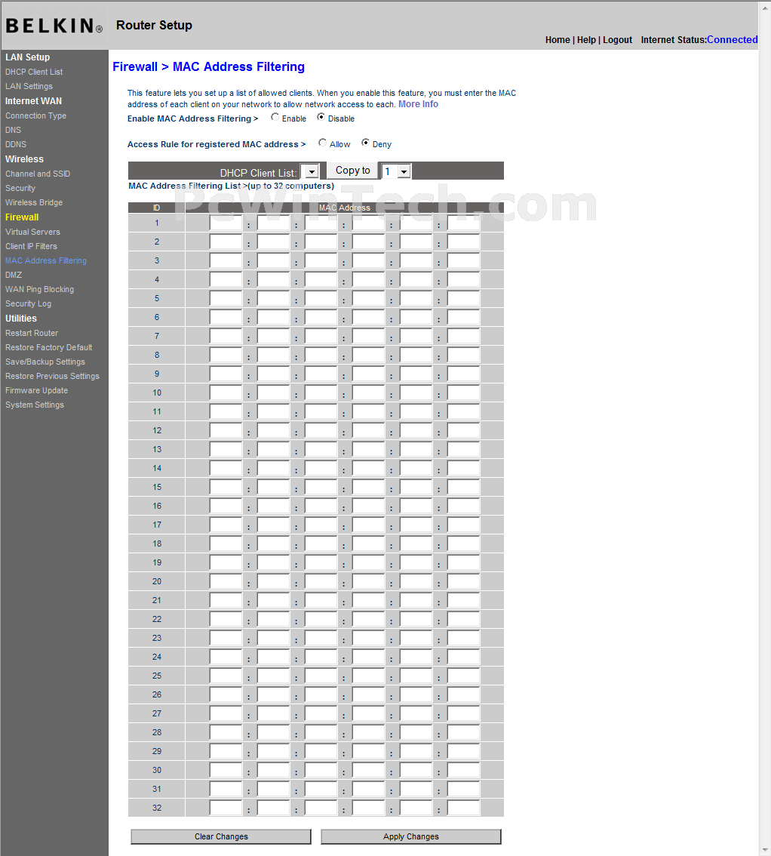Open WAN Ping Blocking page
This screenshot has width=771, height=856.
tap(39, 289)
